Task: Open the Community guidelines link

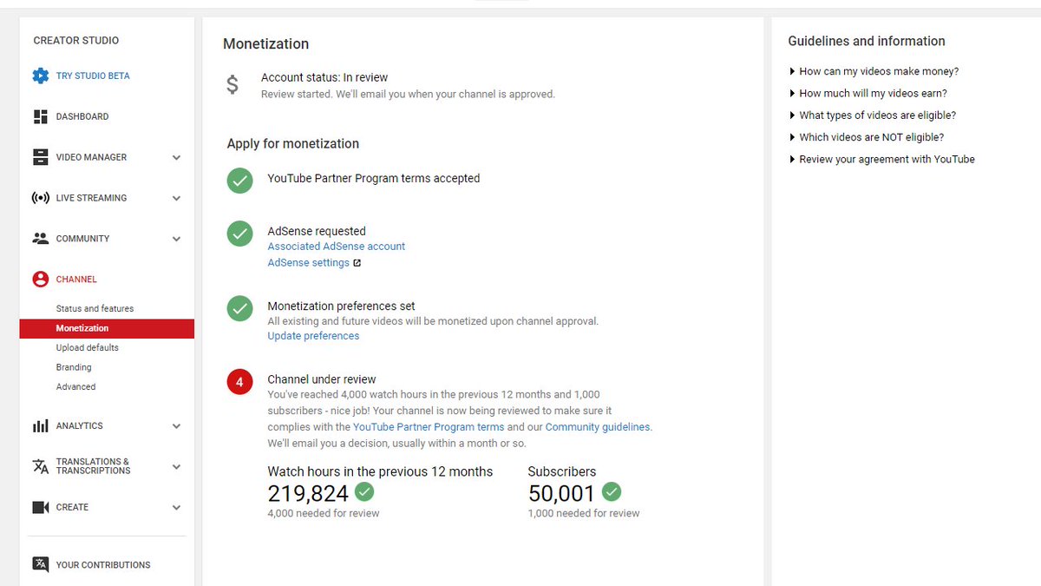Action: 598,427
